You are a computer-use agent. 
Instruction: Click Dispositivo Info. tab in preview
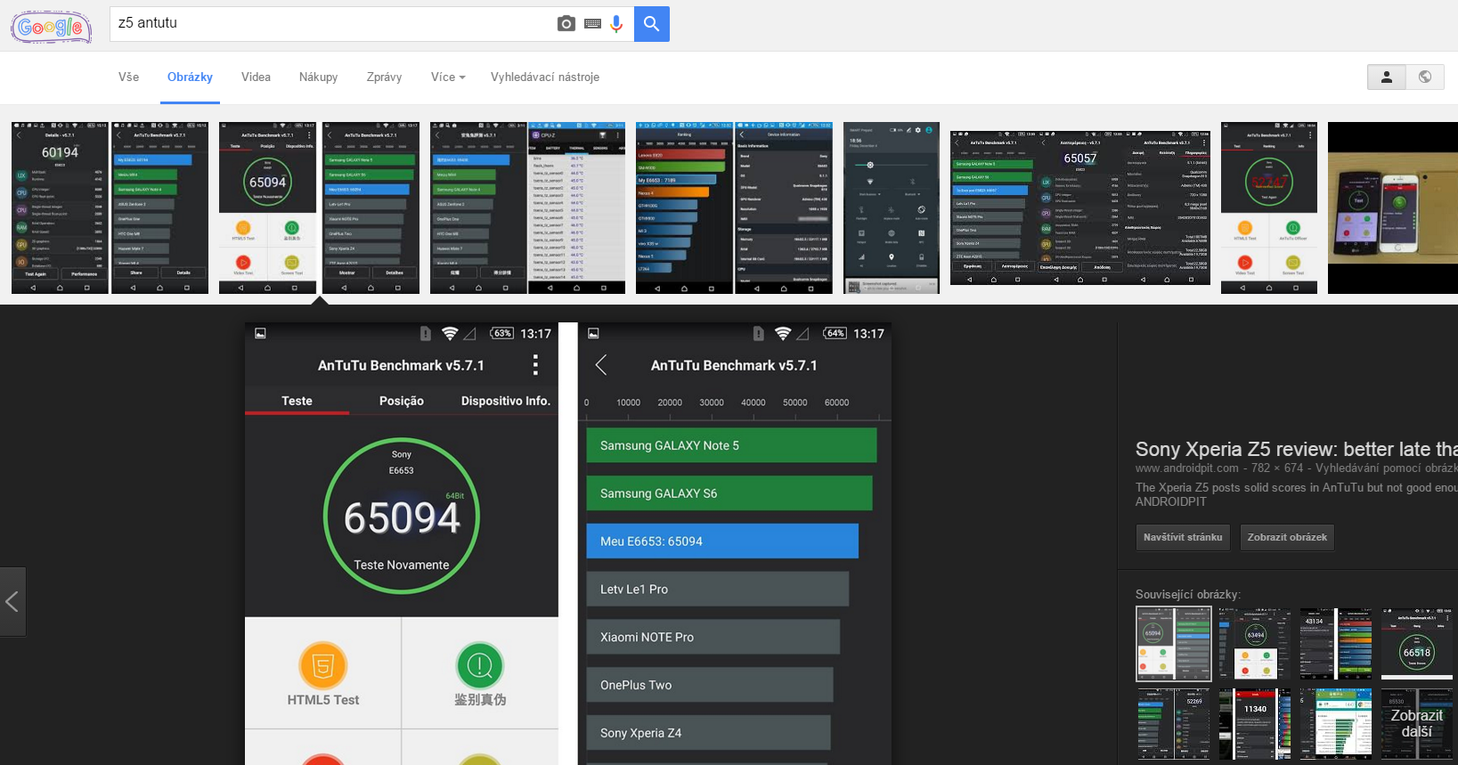tap(506, 401)
